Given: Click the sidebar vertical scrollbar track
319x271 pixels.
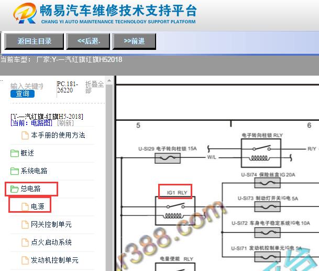Looking at the screenshot, I should click(109, 178).
